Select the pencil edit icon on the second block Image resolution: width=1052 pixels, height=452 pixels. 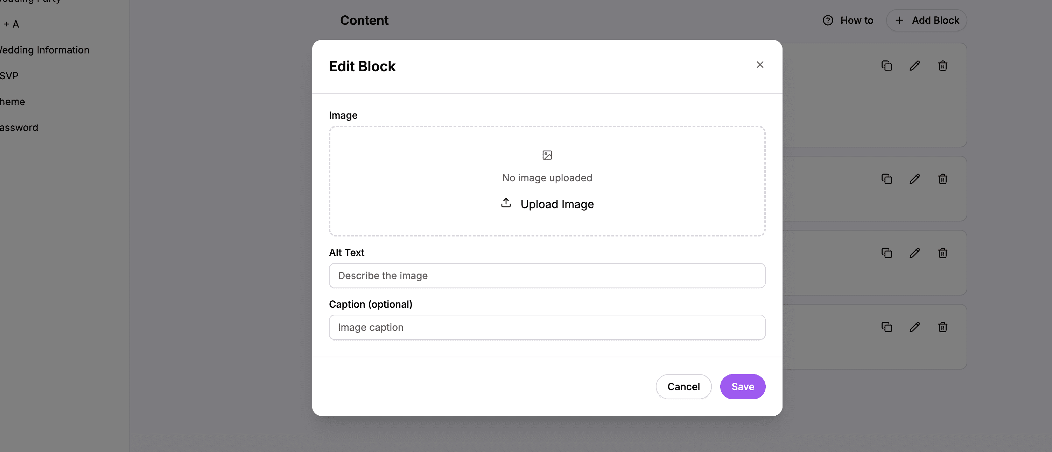pyautogui.click(x=915, y=179)
